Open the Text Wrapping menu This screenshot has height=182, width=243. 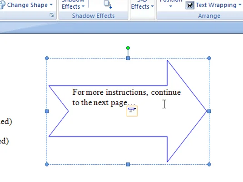[x=213, y=5]
